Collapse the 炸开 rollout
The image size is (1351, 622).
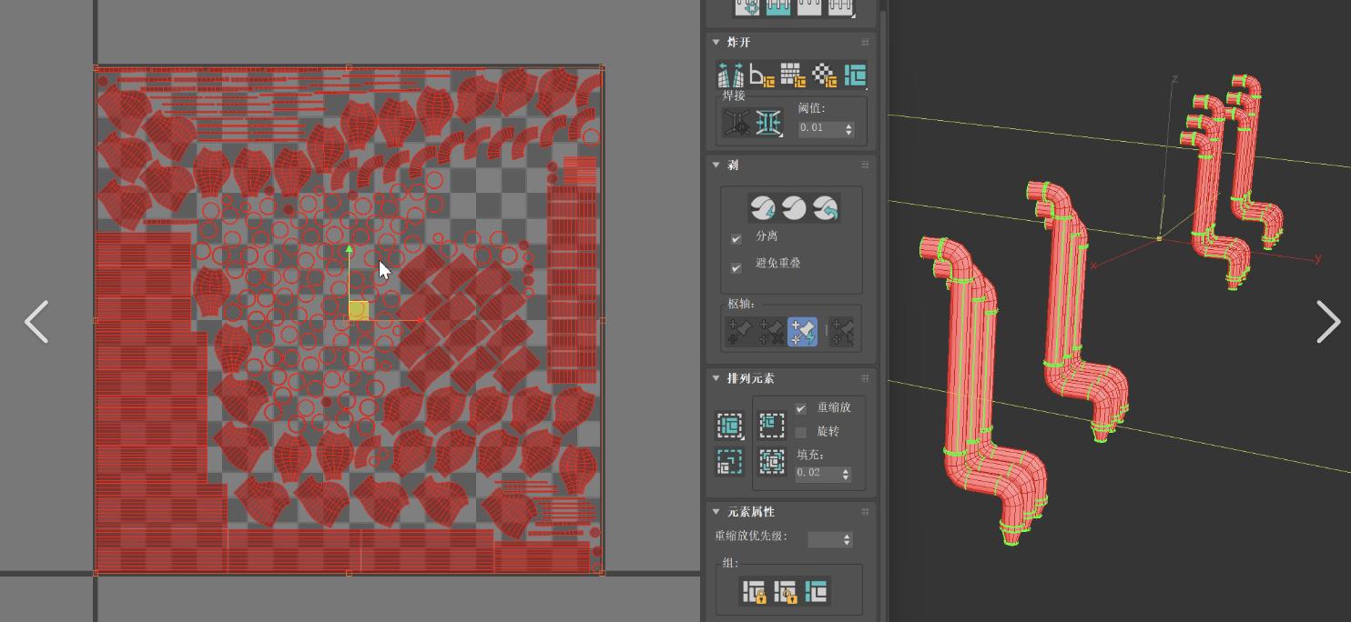(716, 43)
